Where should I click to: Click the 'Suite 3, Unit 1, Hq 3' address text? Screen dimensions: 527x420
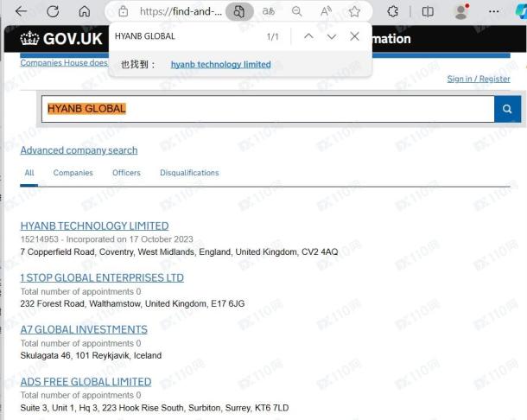(x=155, y=408)
